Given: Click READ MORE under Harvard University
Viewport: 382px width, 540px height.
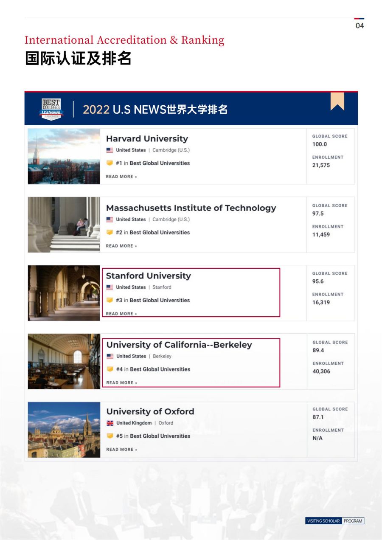Looking at the screenshot, I should point(121,177).
